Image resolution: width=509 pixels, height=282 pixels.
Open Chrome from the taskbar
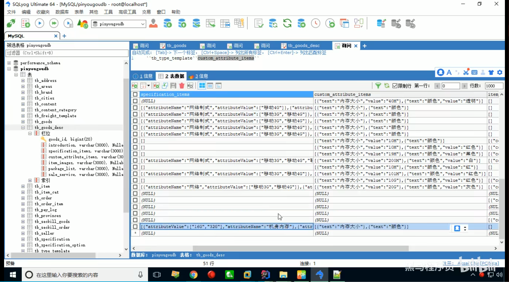[x=193, y=275]
